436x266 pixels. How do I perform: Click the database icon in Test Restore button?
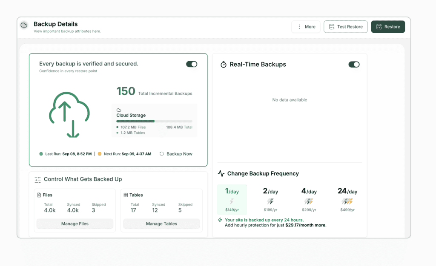point(332,27)
